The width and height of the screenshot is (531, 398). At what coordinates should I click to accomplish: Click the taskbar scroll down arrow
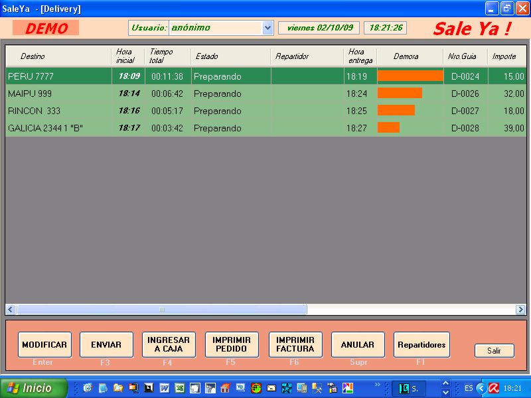(x=446, y=392)
